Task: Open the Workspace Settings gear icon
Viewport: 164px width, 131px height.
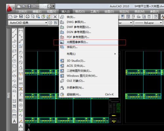Action: (51, 23)
